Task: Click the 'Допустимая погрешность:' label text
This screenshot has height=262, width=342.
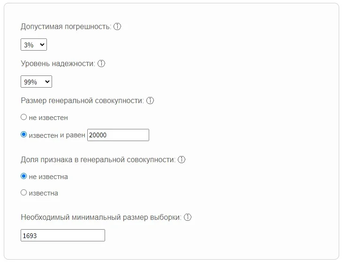Action: [66, 27]
